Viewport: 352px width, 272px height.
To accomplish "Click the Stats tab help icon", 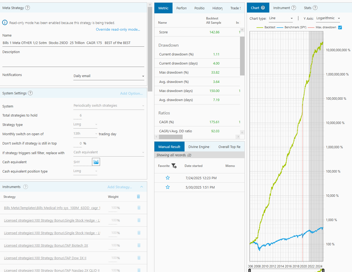I will coord(315,8).
